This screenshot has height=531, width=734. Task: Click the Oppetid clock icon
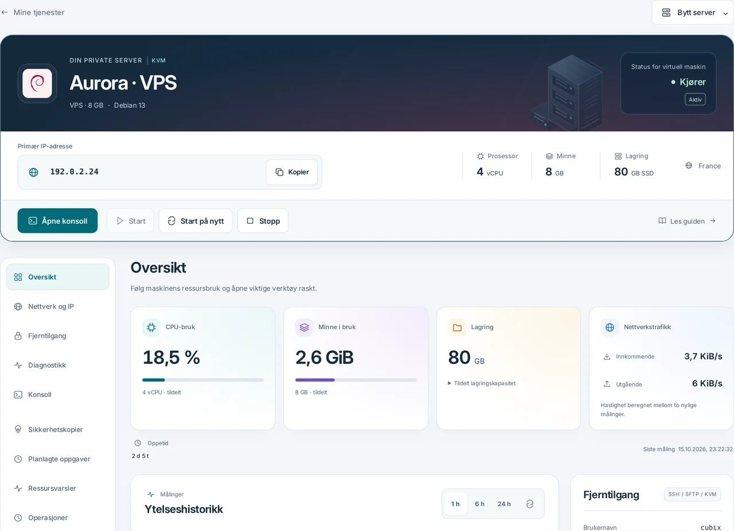coord(138,443)
